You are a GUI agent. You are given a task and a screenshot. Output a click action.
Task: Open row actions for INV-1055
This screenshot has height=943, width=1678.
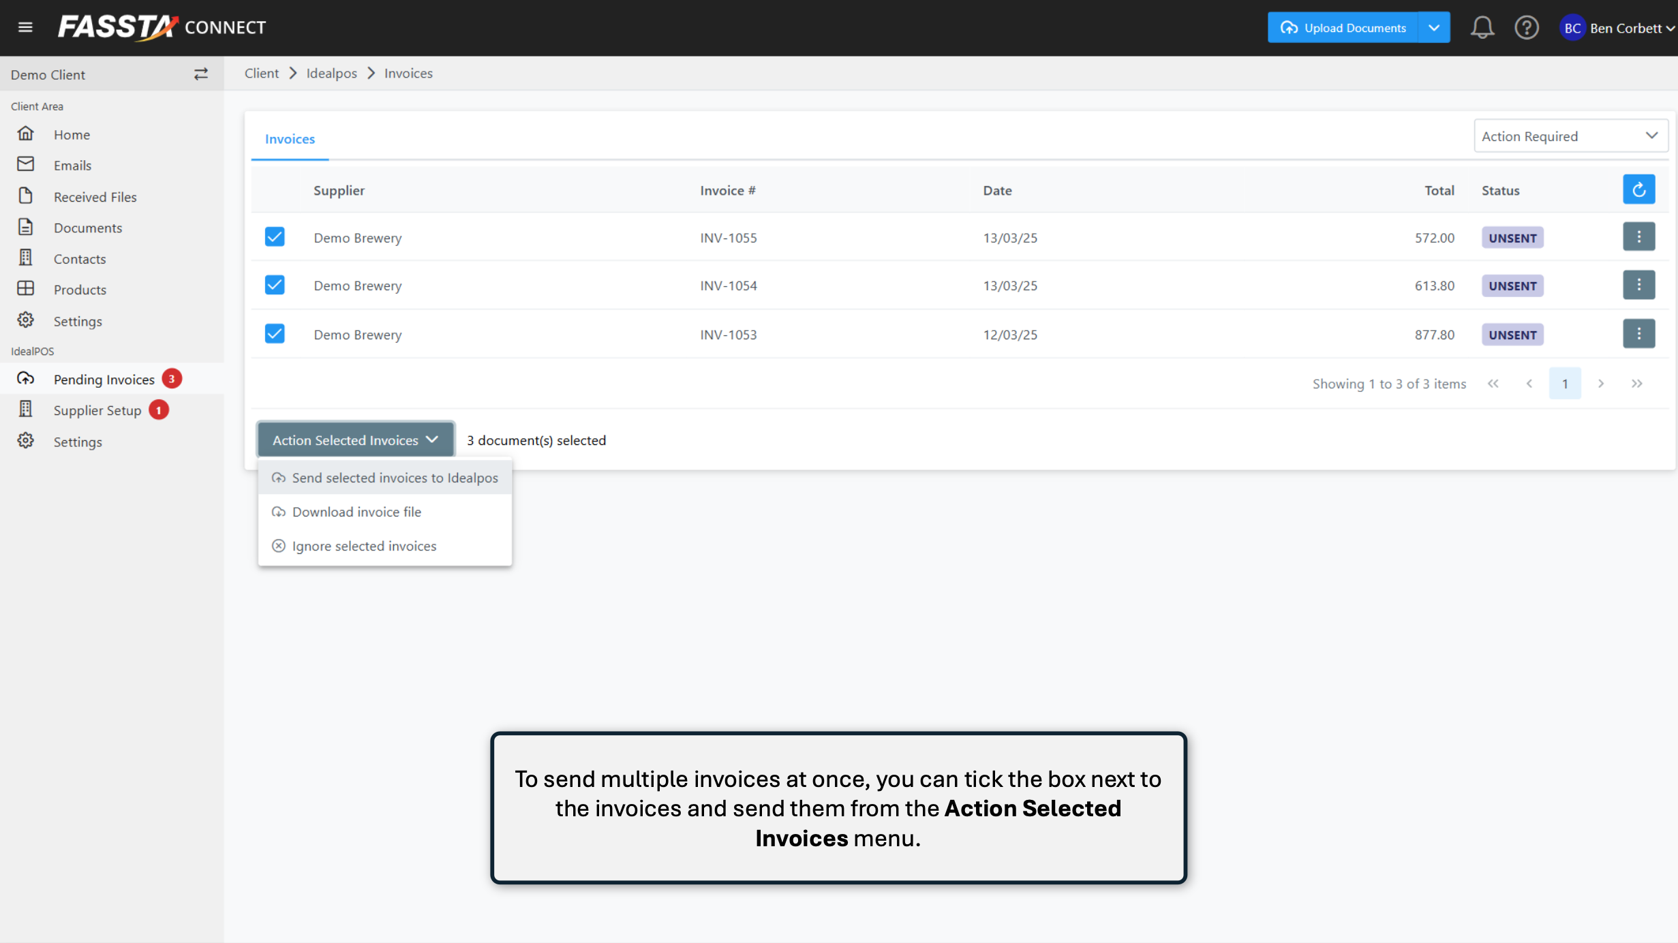click(x=1638, y=237)
